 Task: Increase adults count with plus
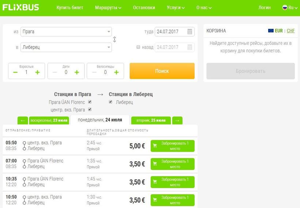coord(37,73)
